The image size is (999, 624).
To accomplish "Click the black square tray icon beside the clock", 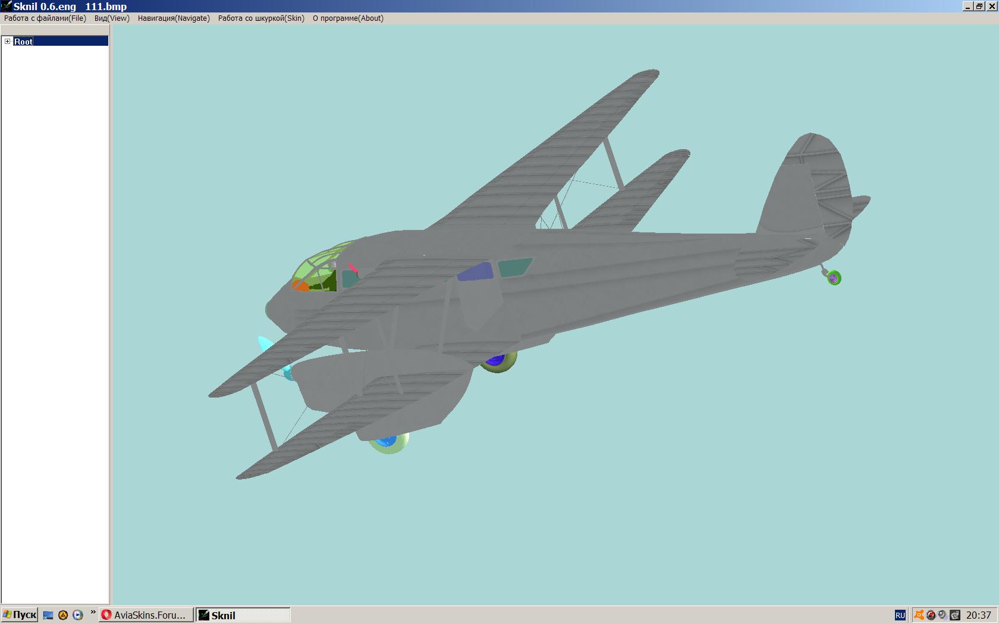I will 955,616.
